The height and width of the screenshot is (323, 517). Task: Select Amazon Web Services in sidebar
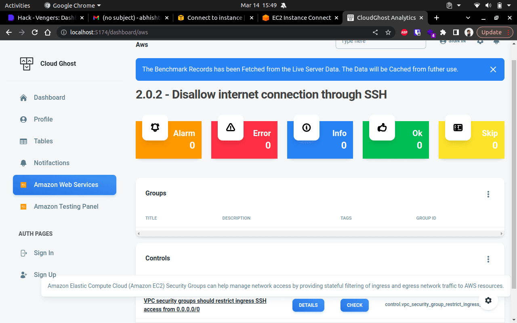[x=65, y=185]
